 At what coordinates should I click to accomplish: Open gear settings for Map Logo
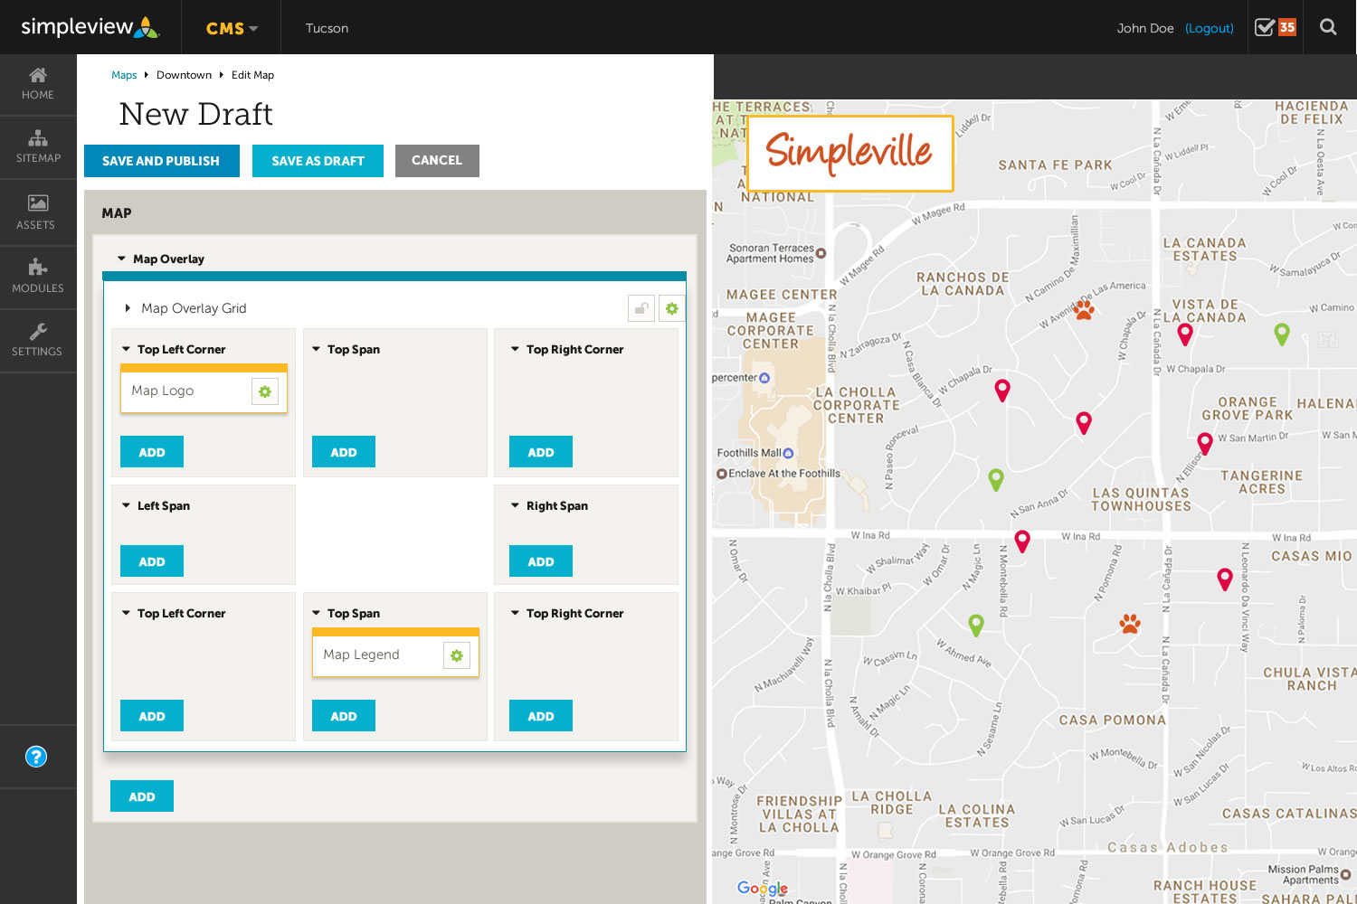(x=265, y=391)
